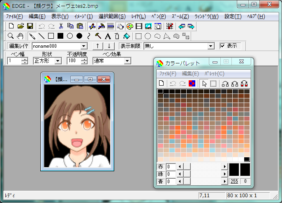Select the hand scroll tool
The width and height of the screenshot is (282, 203).
pos(20,36)
